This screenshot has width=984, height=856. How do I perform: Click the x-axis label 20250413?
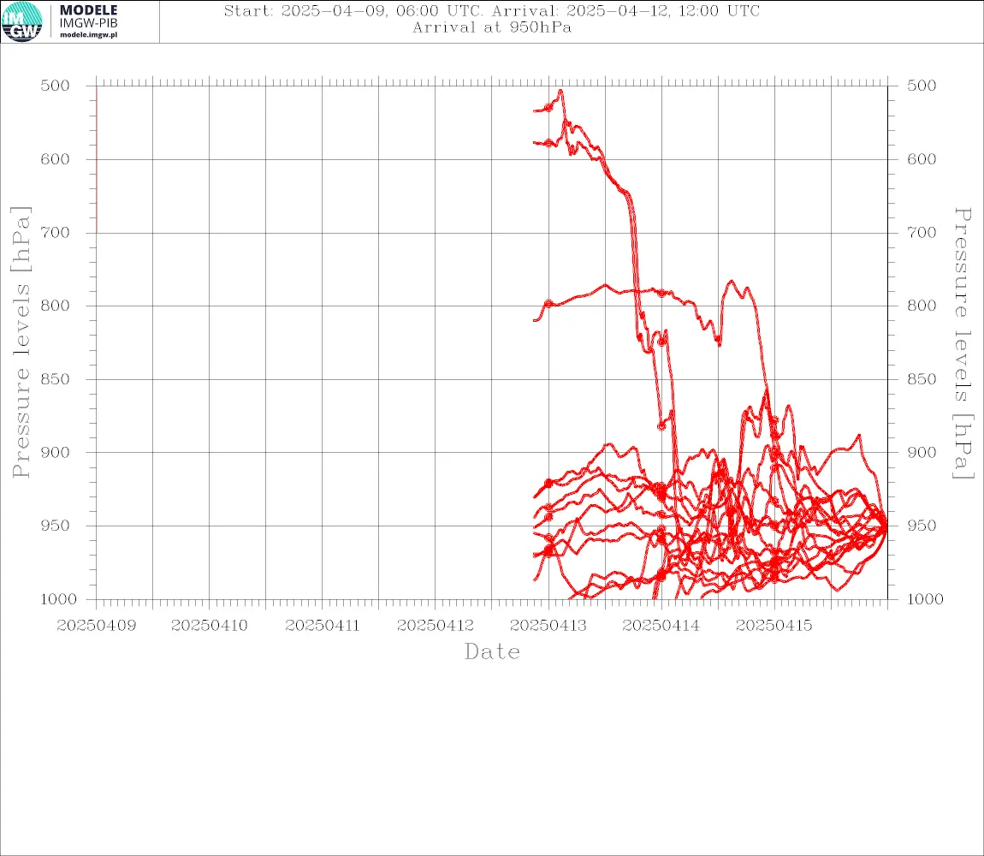(548, 626)
